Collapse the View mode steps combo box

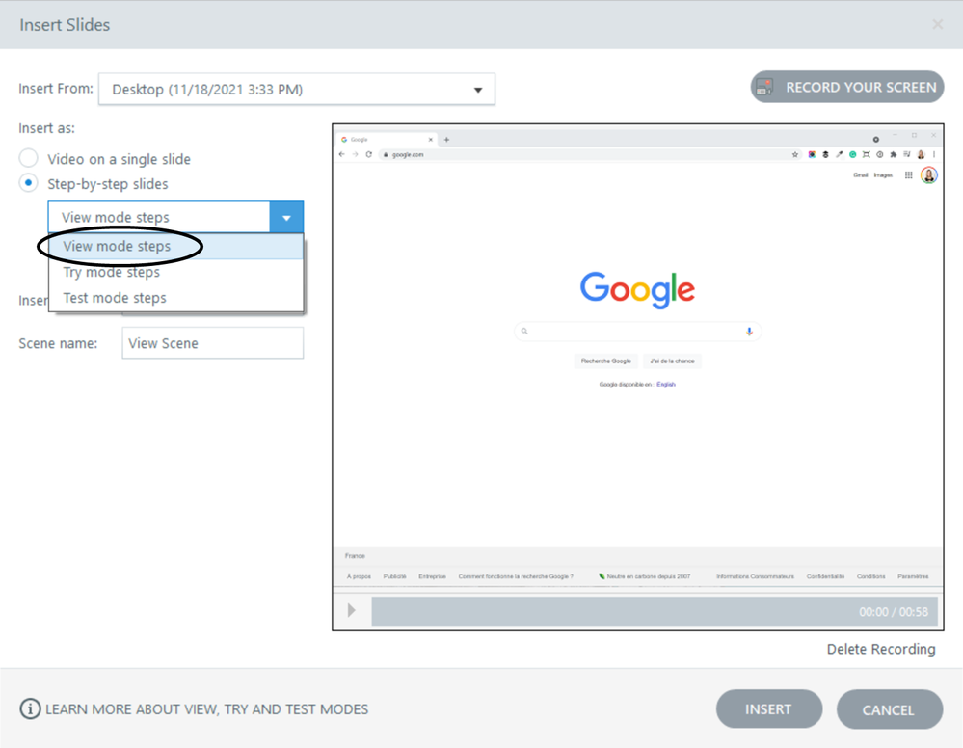tap(286, 218)
